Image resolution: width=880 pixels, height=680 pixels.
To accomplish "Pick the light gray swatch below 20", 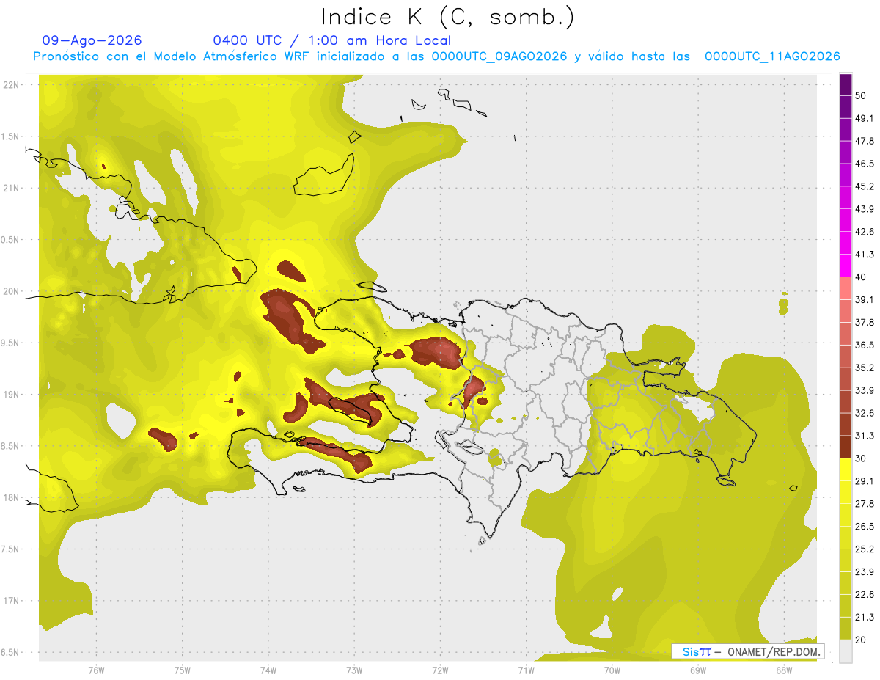I will [x=846, y=651].
